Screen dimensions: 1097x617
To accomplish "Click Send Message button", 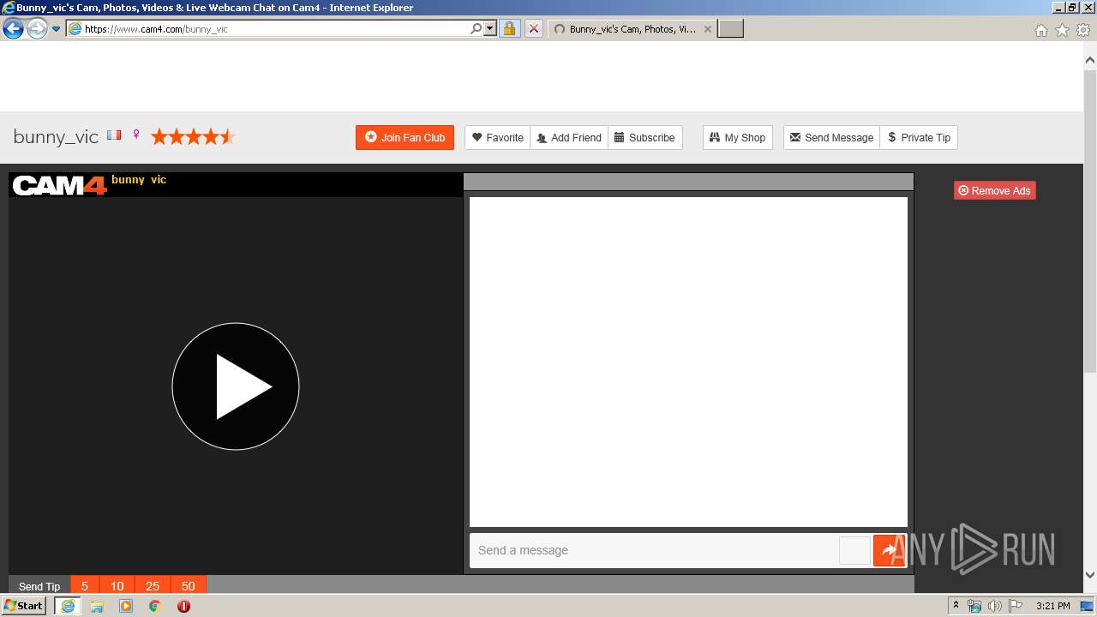I will click(831, 137).
